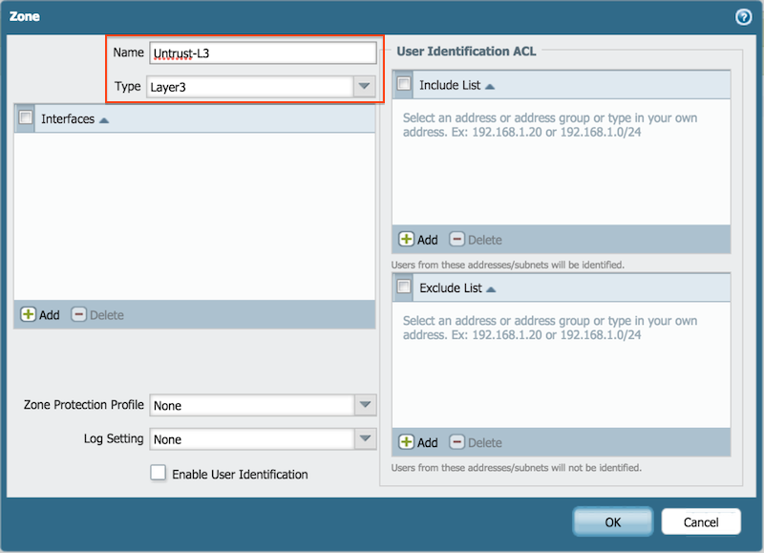This screenshot has height=553, width=764.
Task: Click text 'Users from these addresses/subnets will not be identified.'
Action: 517,467
